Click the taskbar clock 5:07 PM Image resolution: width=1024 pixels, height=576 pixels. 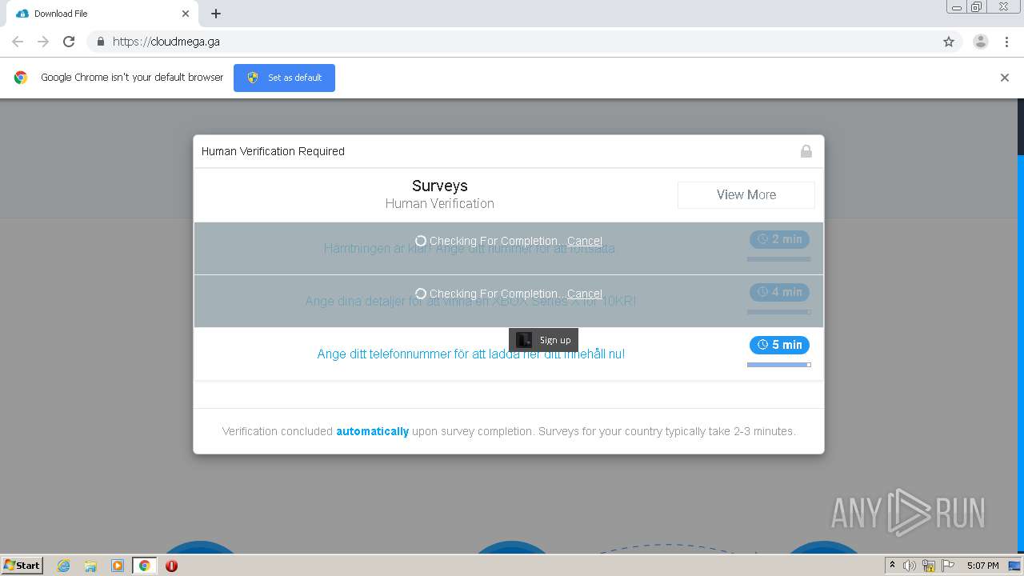(982, 566)
